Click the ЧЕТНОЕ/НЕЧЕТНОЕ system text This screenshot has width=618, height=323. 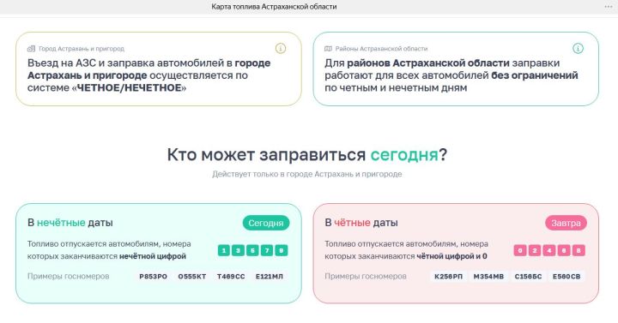coord(129,87)
